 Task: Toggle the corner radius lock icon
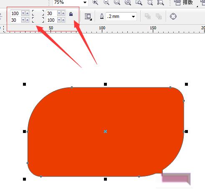coord(71,14)
